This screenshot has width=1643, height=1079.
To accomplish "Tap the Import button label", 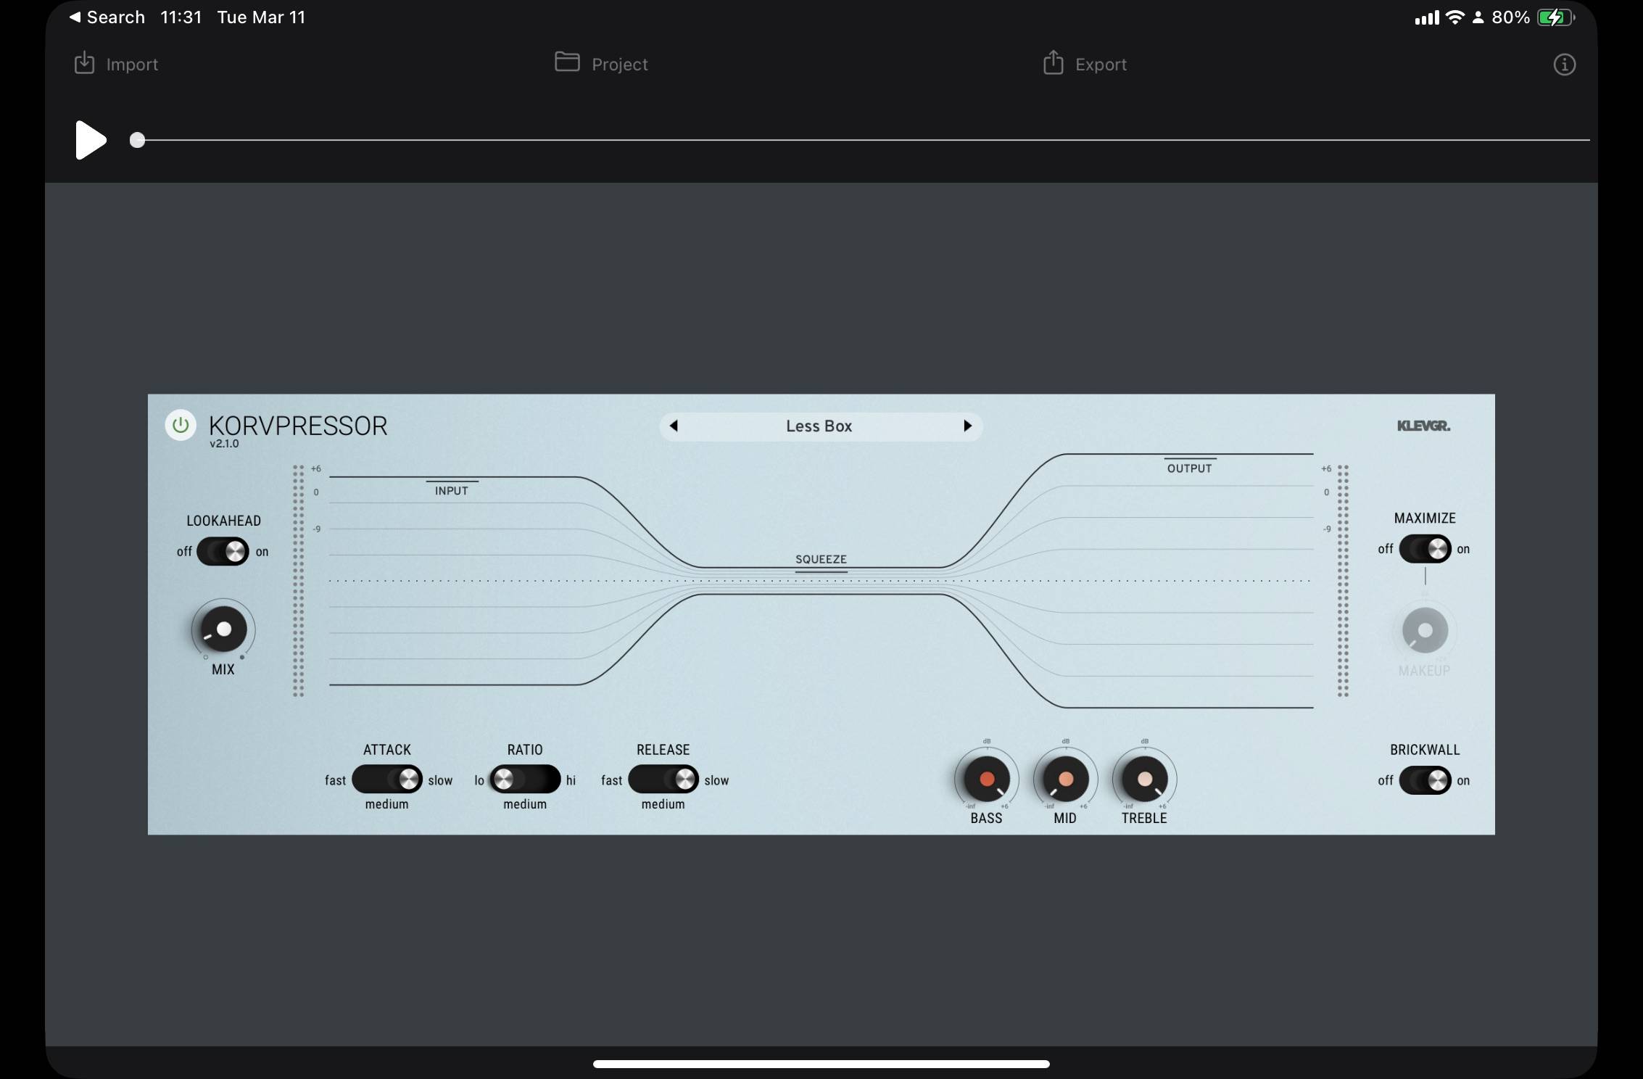I will (x=132, y=65).
